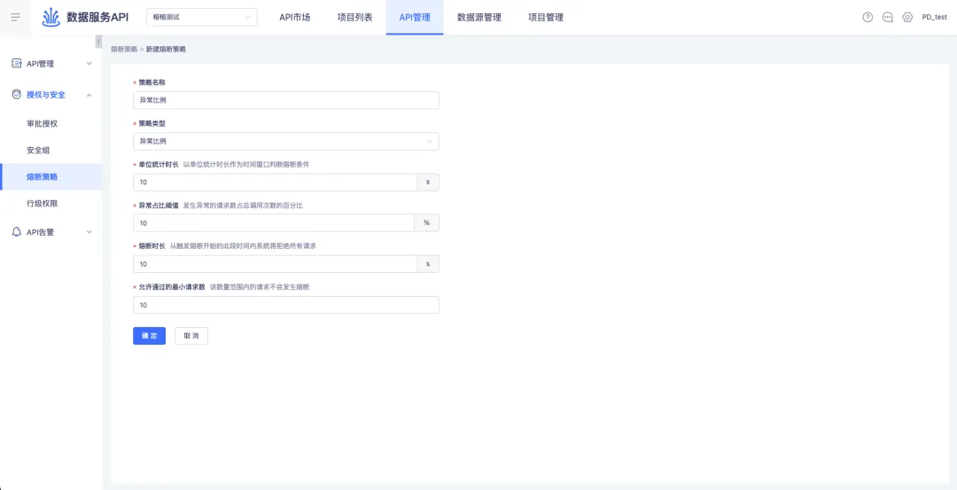Open the project selector dropdown 榕榕测试
The image size is (957, 490).
[x=201, y=17]
